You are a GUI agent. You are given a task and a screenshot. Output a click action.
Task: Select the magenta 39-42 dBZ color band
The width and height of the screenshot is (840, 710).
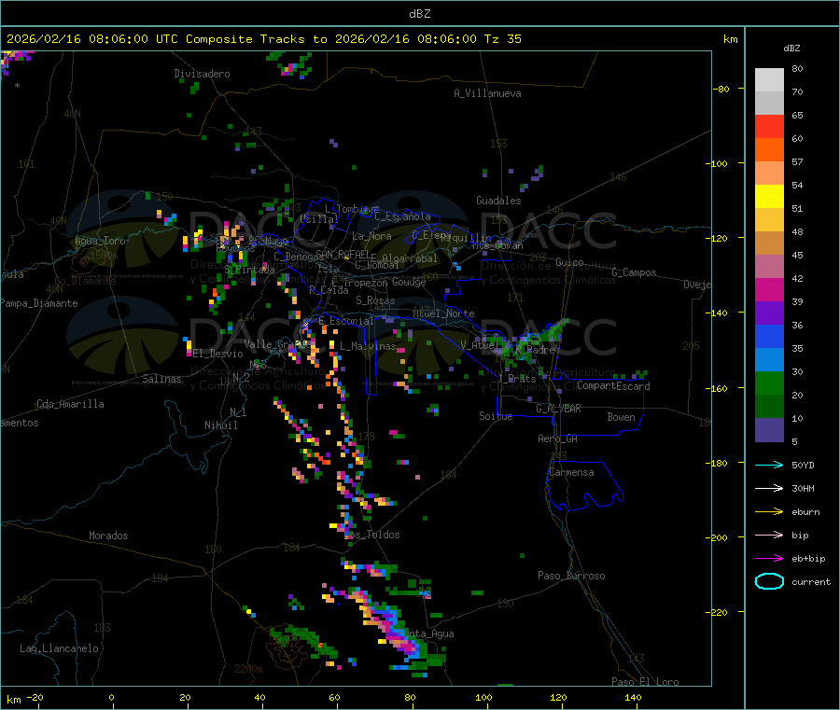pyautogui.click(x=769, y=289)
